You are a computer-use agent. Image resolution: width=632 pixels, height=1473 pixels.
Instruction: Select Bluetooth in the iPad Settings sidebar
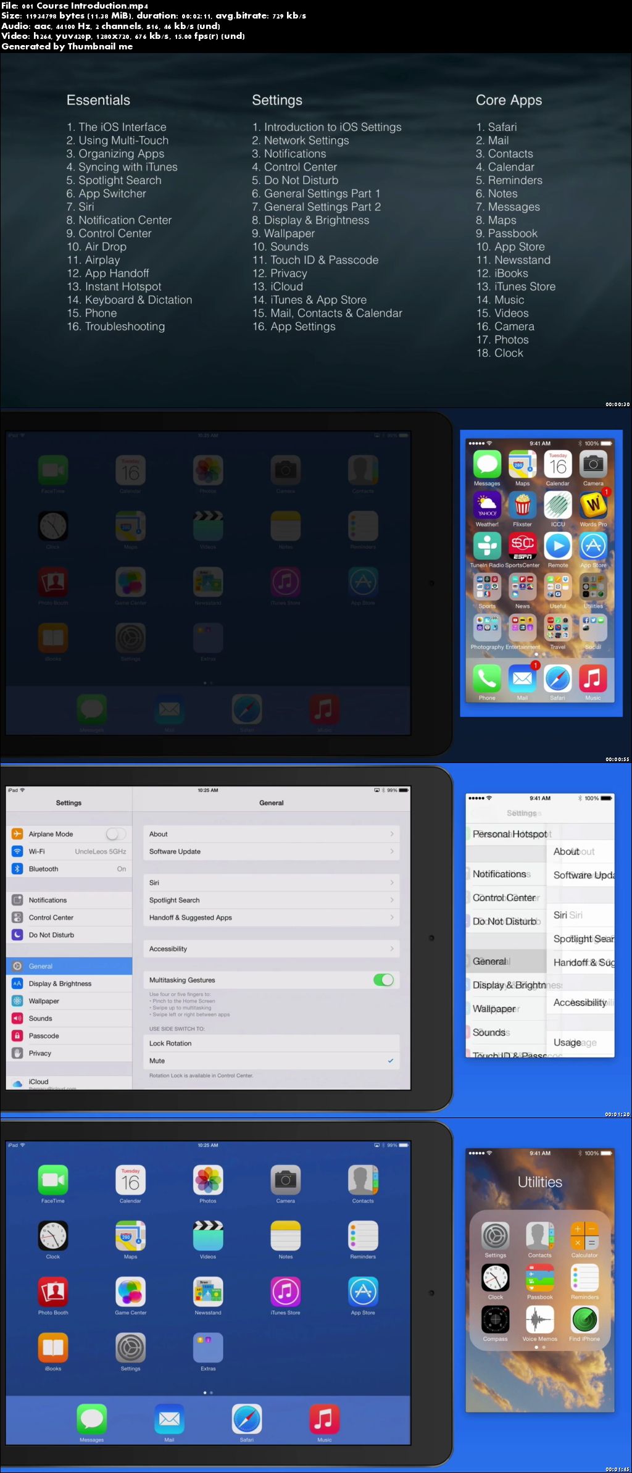69,869
